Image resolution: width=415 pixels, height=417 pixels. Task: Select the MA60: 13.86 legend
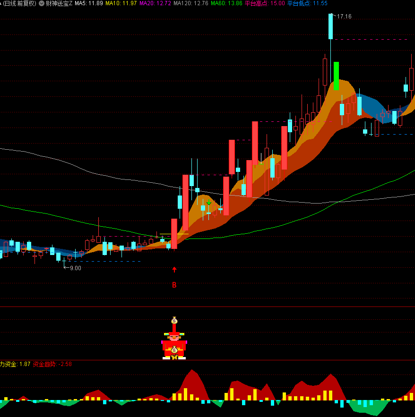[226, 3]
